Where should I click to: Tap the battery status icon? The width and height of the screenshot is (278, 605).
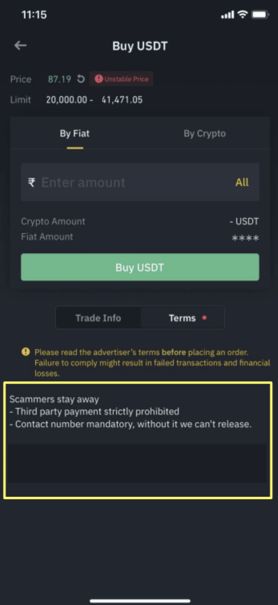click(260, 15)
